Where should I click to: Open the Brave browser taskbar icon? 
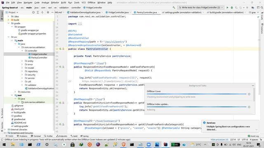(123, 144)
